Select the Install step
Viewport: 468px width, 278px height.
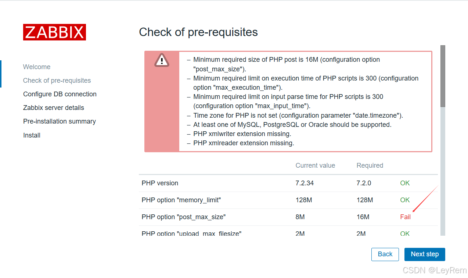pyautogui.click(x=32, y=135)
